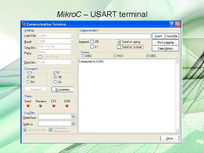Set DTR to Off
The width and height of the screenshot is (204, 153).
[55, 77]
